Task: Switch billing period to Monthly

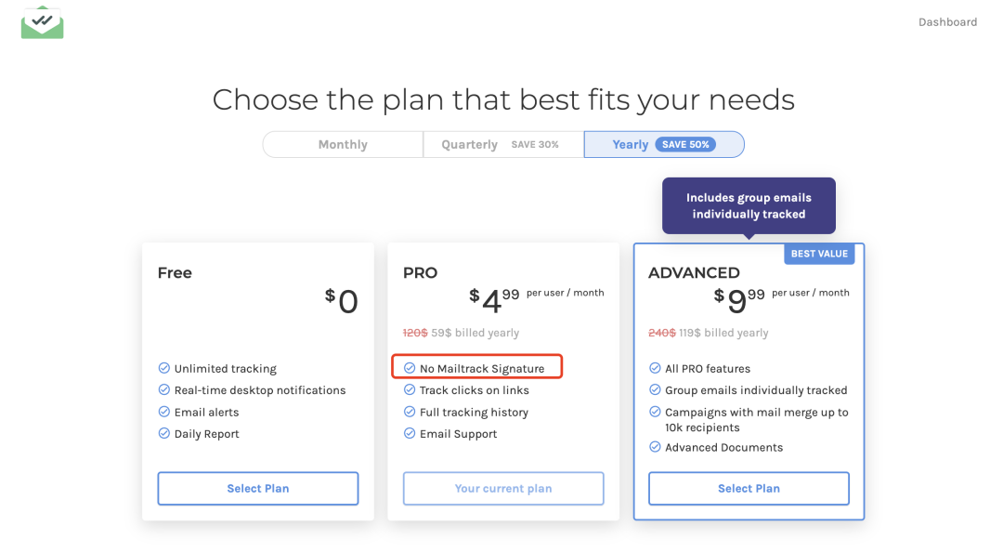Action: coord(343,145)
